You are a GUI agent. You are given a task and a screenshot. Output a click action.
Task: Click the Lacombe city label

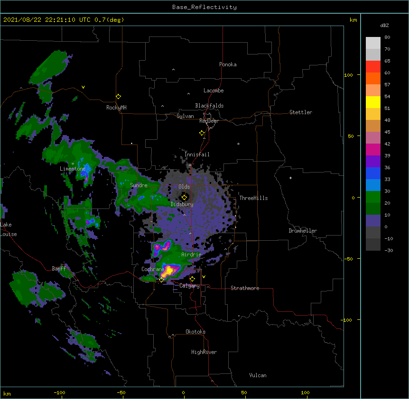click(214, 91)
